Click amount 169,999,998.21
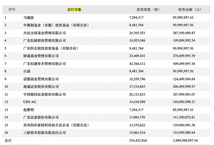The image size is (214, 145). pyautogui.click(x=184, y=102)
